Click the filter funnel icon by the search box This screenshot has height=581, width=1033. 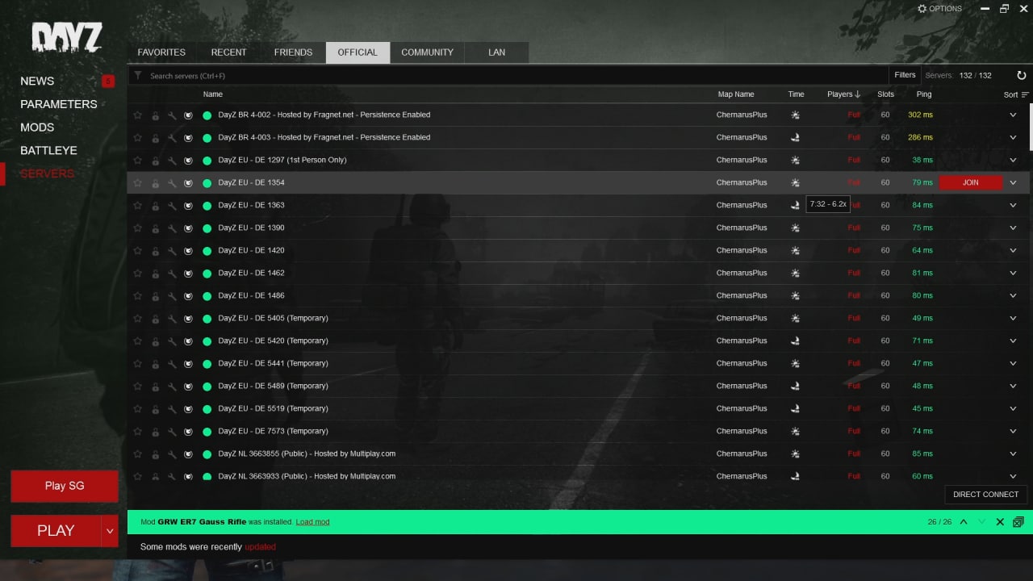(138, 75)
